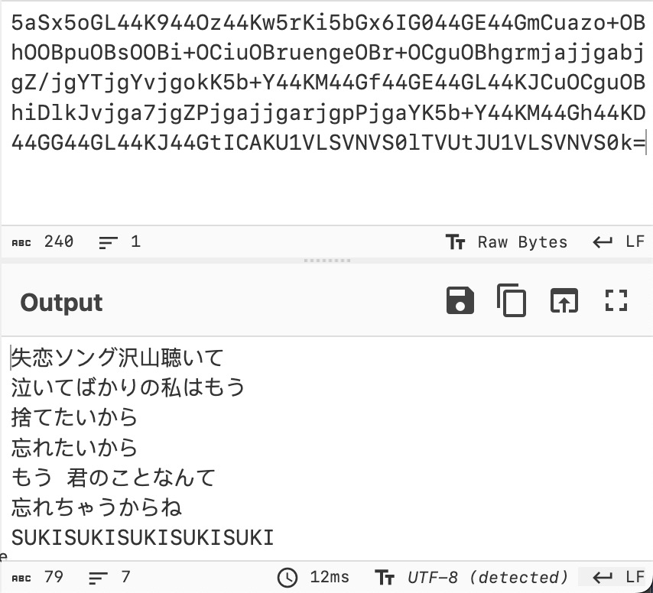This screenshot has width=653, height=593.
Task: Click output line 忘れちゃうからね
Action: 96,507
